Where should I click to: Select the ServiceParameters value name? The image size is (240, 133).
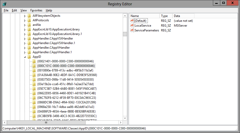pyautogui.click(x=147, y=30)
